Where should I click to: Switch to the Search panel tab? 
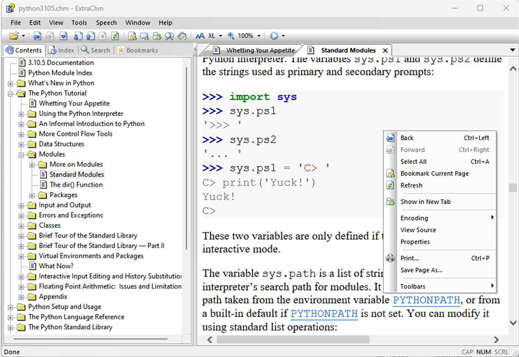[96, 50]
